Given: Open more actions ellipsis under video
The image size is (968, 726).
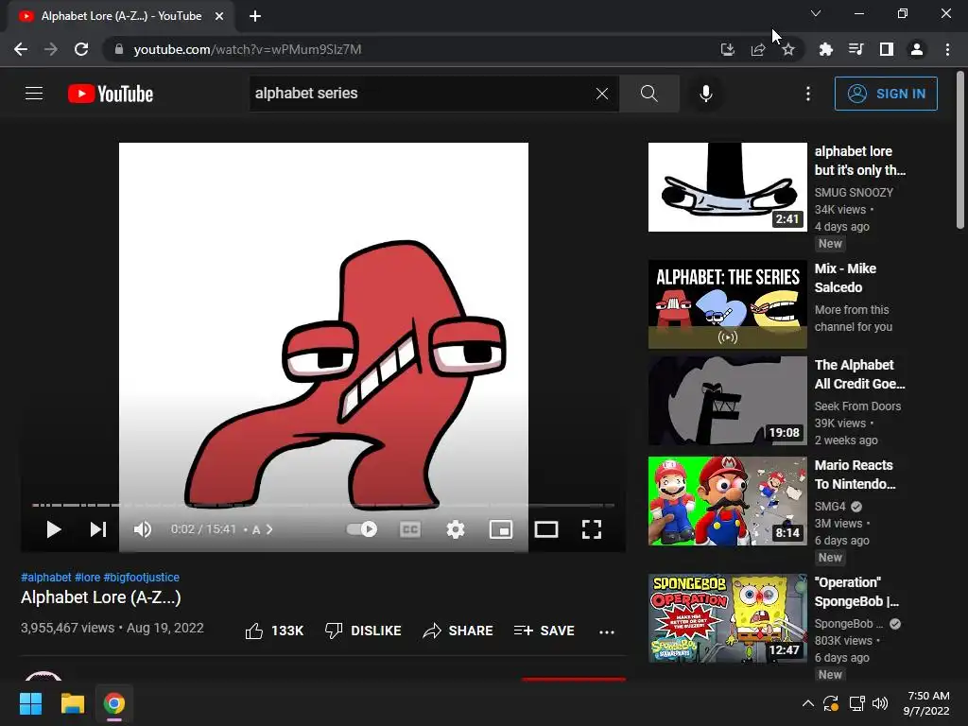Looking at the screenshot, I should pyautogui.click(x=607, y=631).
